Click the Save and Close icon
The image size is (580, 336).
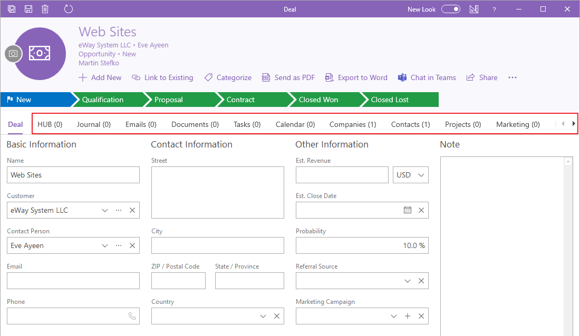(12, 9)
